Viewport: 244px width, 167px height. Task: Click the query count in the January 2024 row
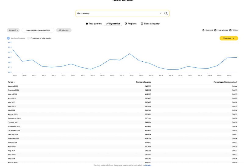[148, 134]
